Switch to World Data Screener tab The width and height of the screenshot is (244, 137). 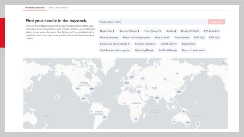[58, 8]
